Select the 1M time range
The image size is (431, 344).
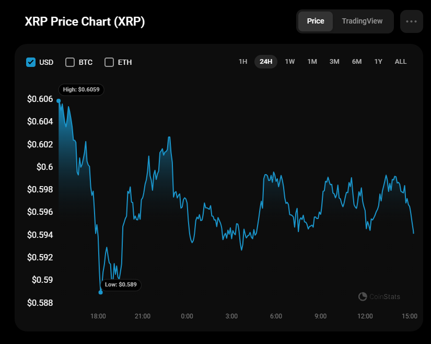click(x=312, y=62)
